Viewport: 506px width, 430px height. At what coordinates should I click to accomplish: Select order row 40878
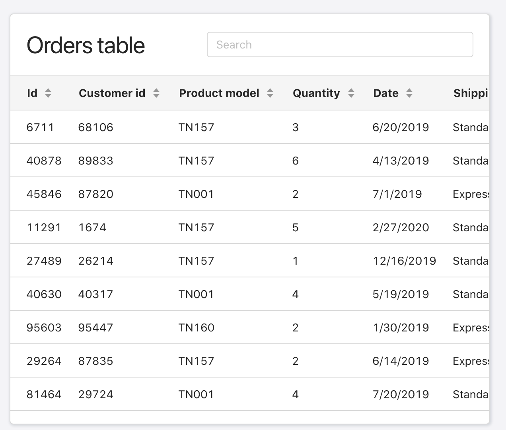tap(44, 161)
